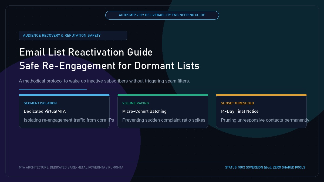Select the 'Safe Re-Engagement for Dormant Lists' heading
The image size is (324, 182).
(109, 66)
